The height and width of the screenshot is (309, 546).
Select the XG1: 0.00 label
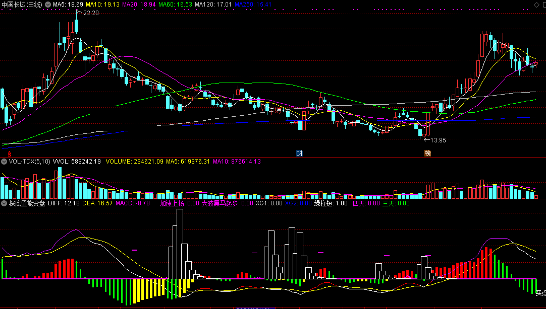pos(269,203)
